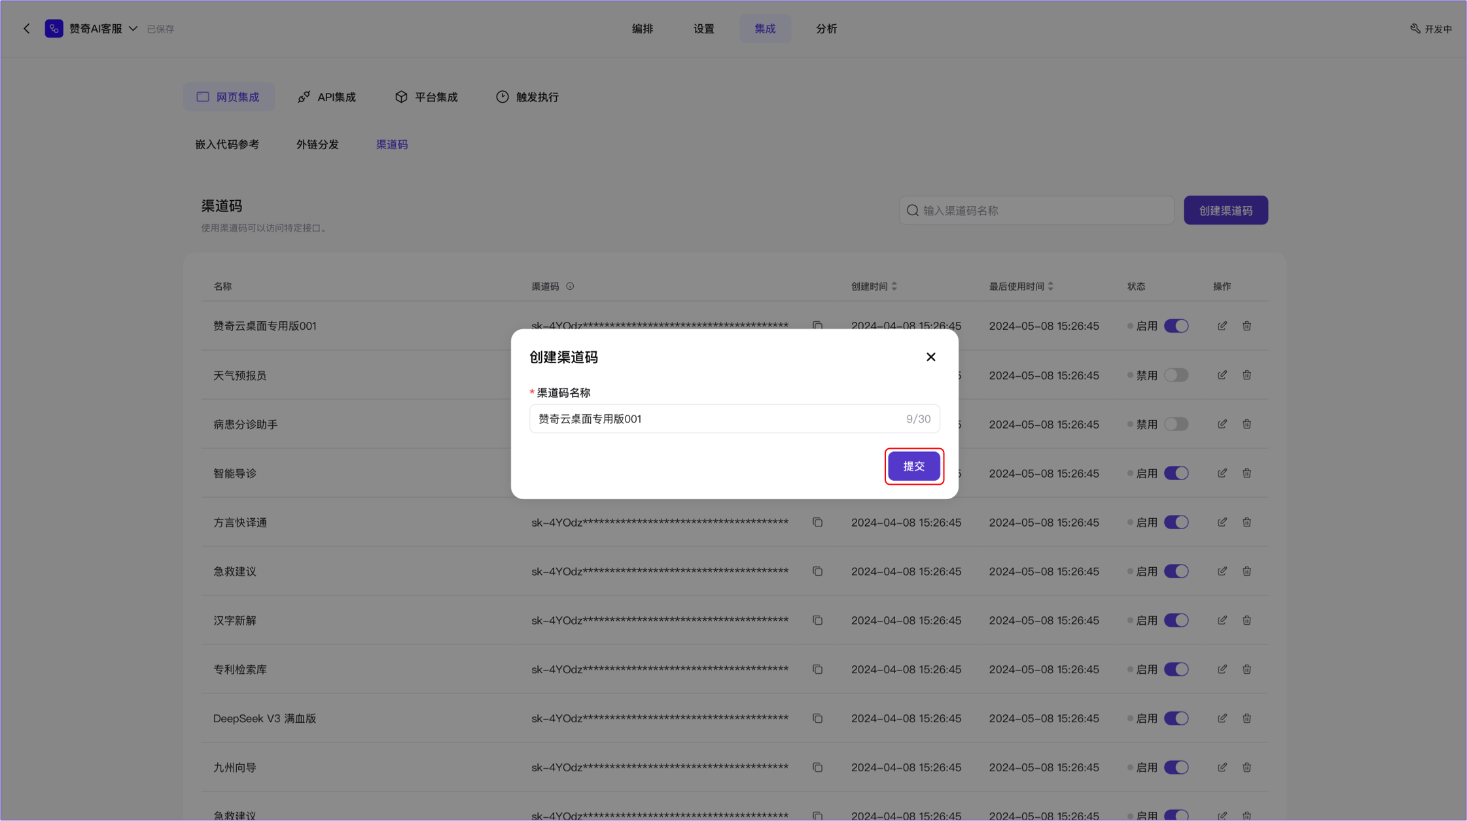
Task: Copy the 方言快译通 channel code
Action: click(x=817, y=522)
